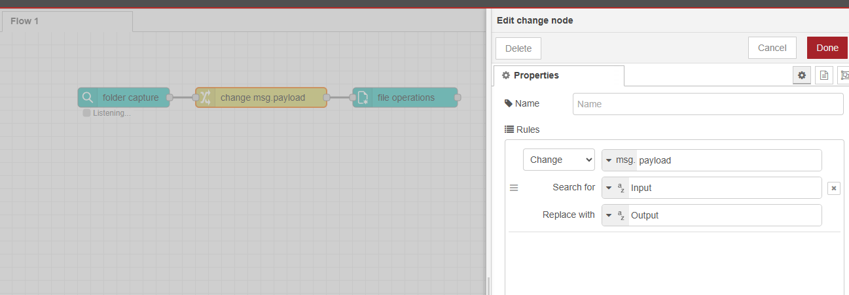Remove the rule with x button
Screen dimensions: 849x295
834,188
